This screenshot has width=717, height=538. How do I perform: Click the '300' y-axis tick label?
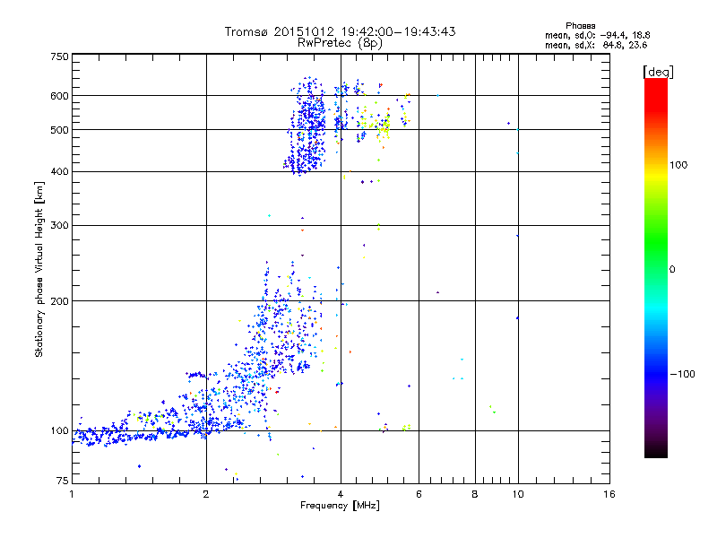click(60, 226)
